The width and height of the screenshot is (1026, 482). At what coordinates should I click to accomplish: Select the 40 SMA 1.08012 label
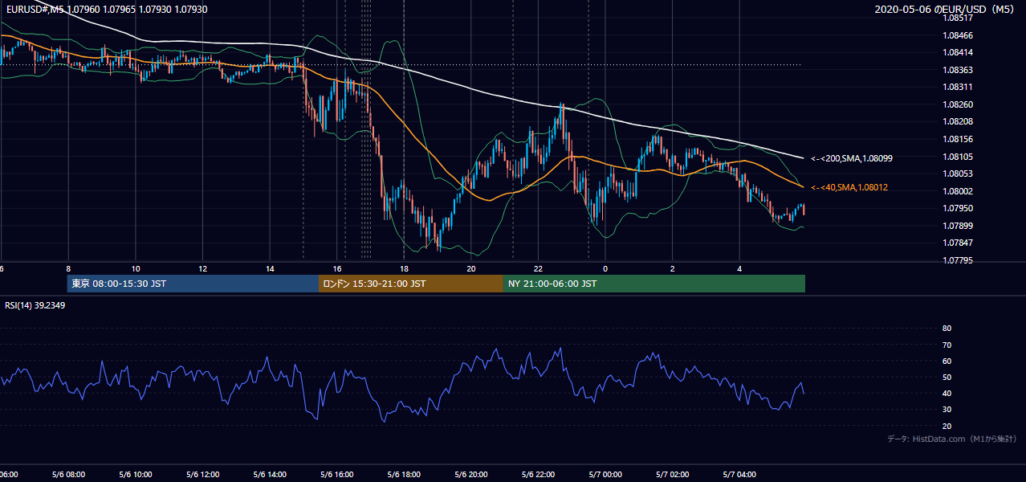pos(849,187)
